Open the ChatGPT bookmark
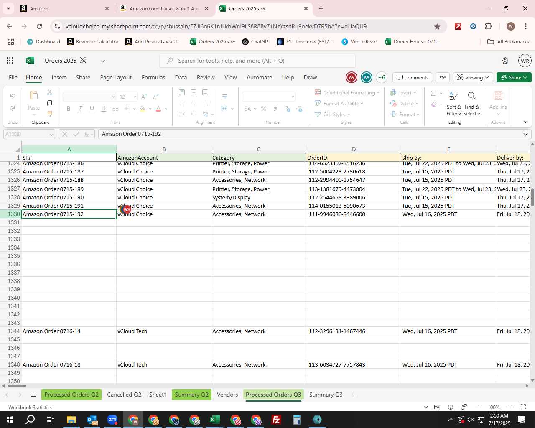Viewport: 535px width, 428px height. point(256,42)
